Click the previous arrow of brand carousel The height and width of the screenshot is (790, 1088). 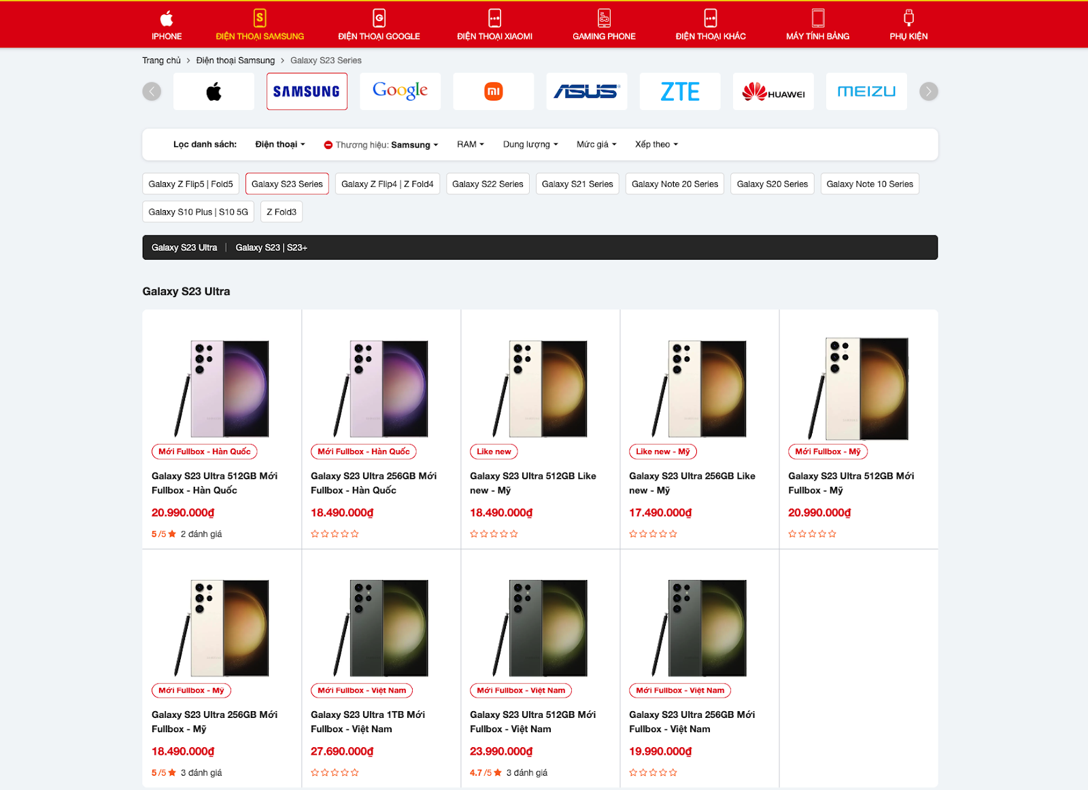[x=152, y=91]
